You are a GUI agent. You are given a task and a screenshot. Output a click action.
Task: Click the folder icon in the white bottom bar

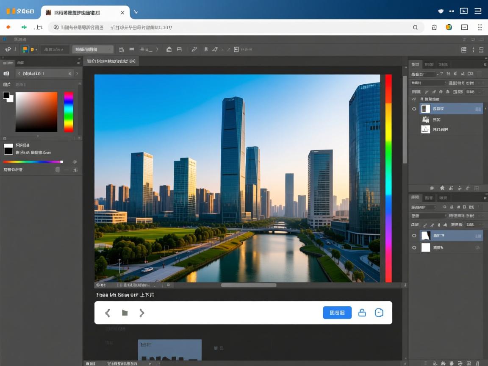[125, 313]
